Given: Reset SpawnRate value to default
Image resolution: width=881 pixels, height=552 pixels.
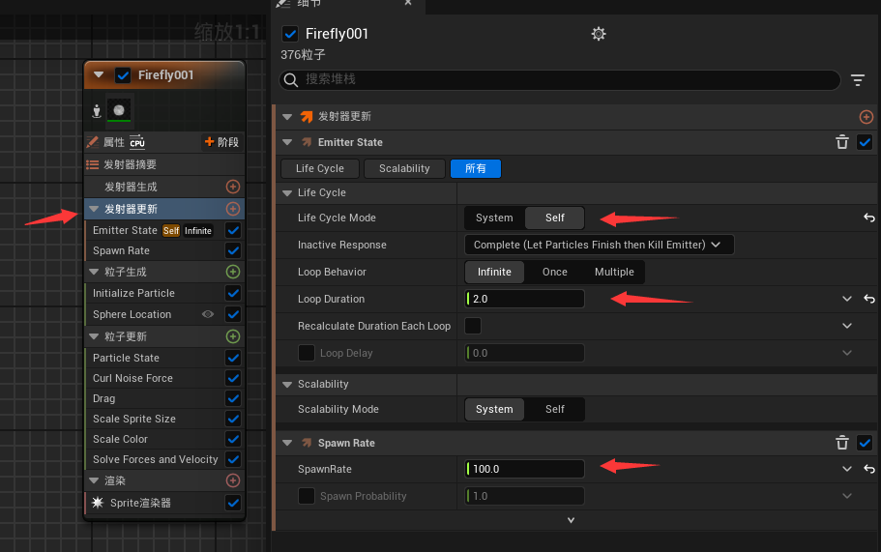Looking at the screenshot, I should coord(869,469).
